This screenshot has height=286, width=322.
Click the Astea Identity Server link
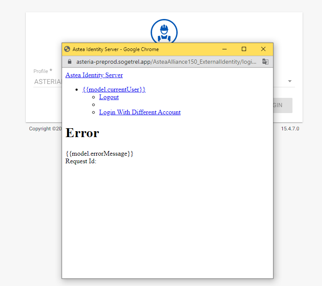pos(94,75)
